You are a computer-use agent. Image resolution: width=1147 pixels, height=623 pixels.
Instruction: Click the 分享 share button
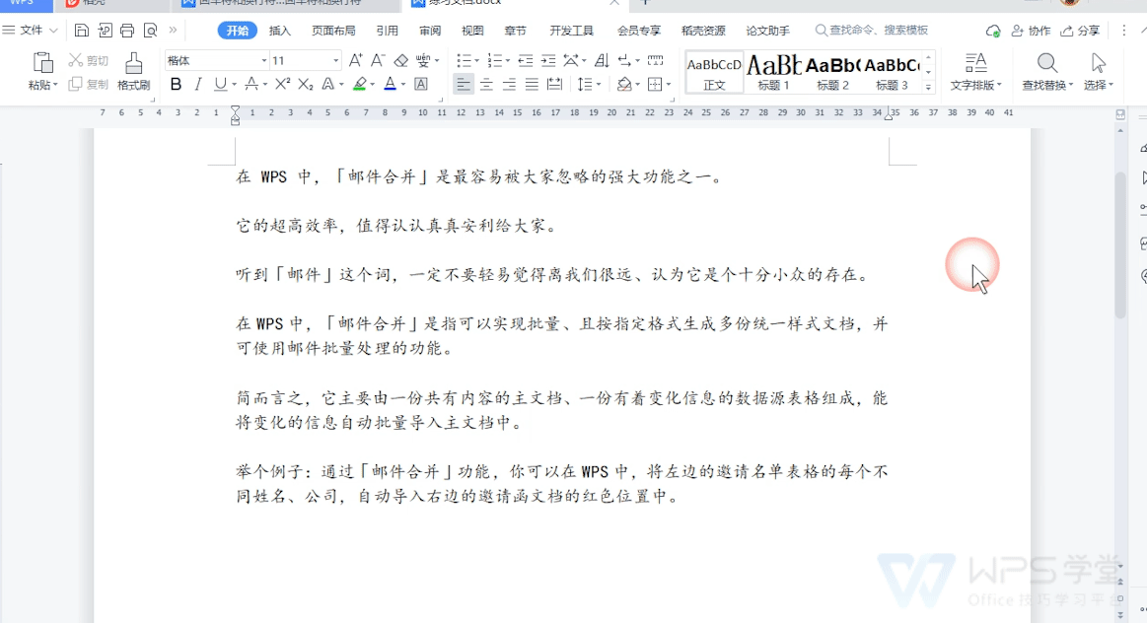pyautogui.click(x=1081, y=31)
